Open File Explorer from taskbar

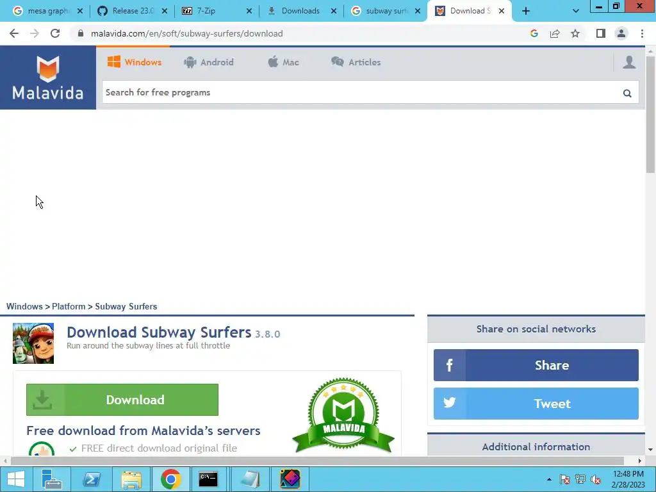[x=131, y=479]
